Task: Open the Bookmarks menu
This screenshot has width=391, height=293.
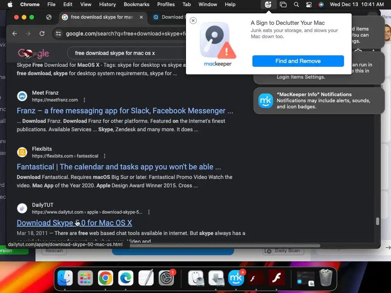Action: point(136,4)
